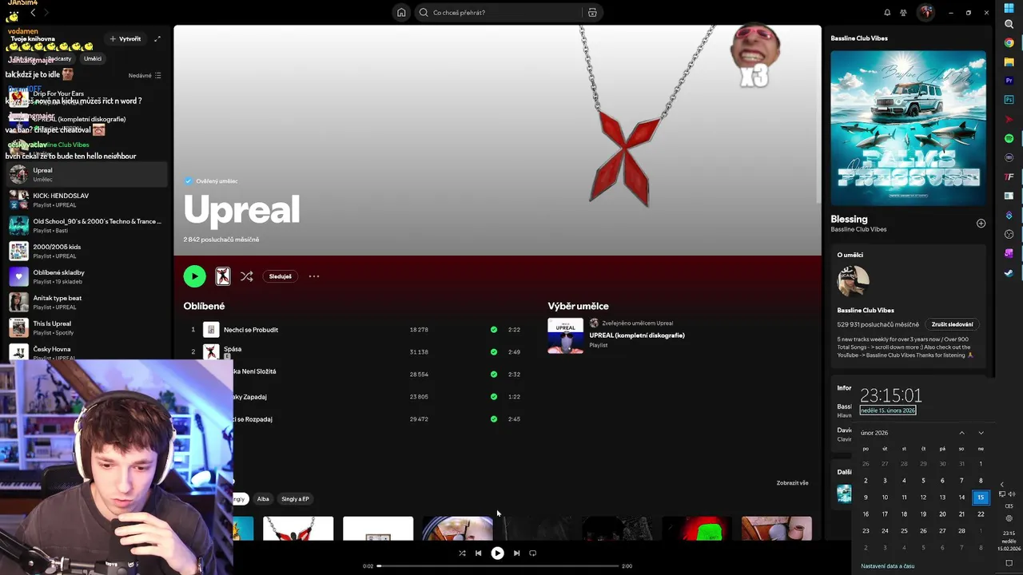This screenshot has height=575, width=1023.
Task: Click the UPREAL diskografie playlist cover
Action: (x=565, y=335)
